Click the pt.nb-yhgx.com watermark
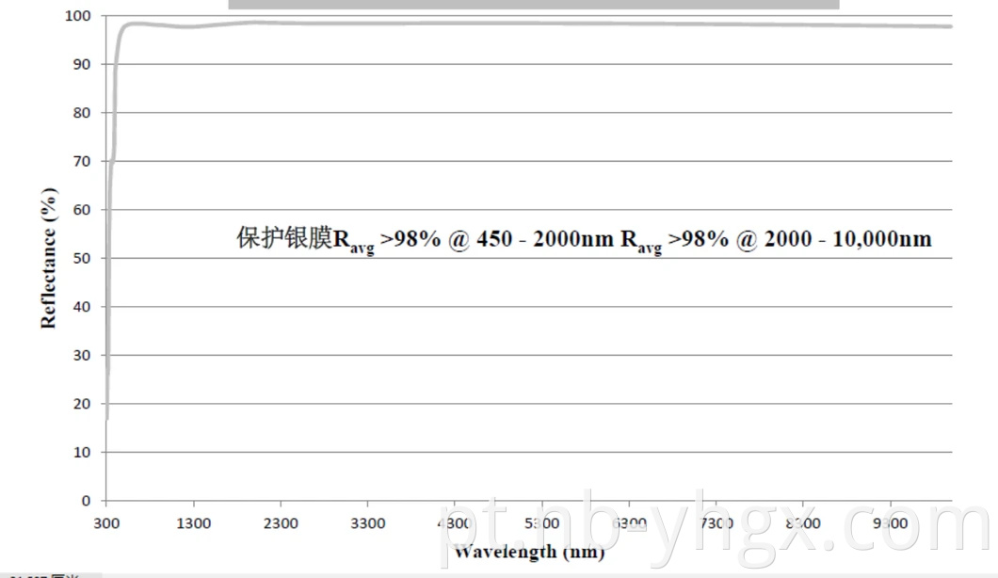998x578 pixels. pos(714,525)
